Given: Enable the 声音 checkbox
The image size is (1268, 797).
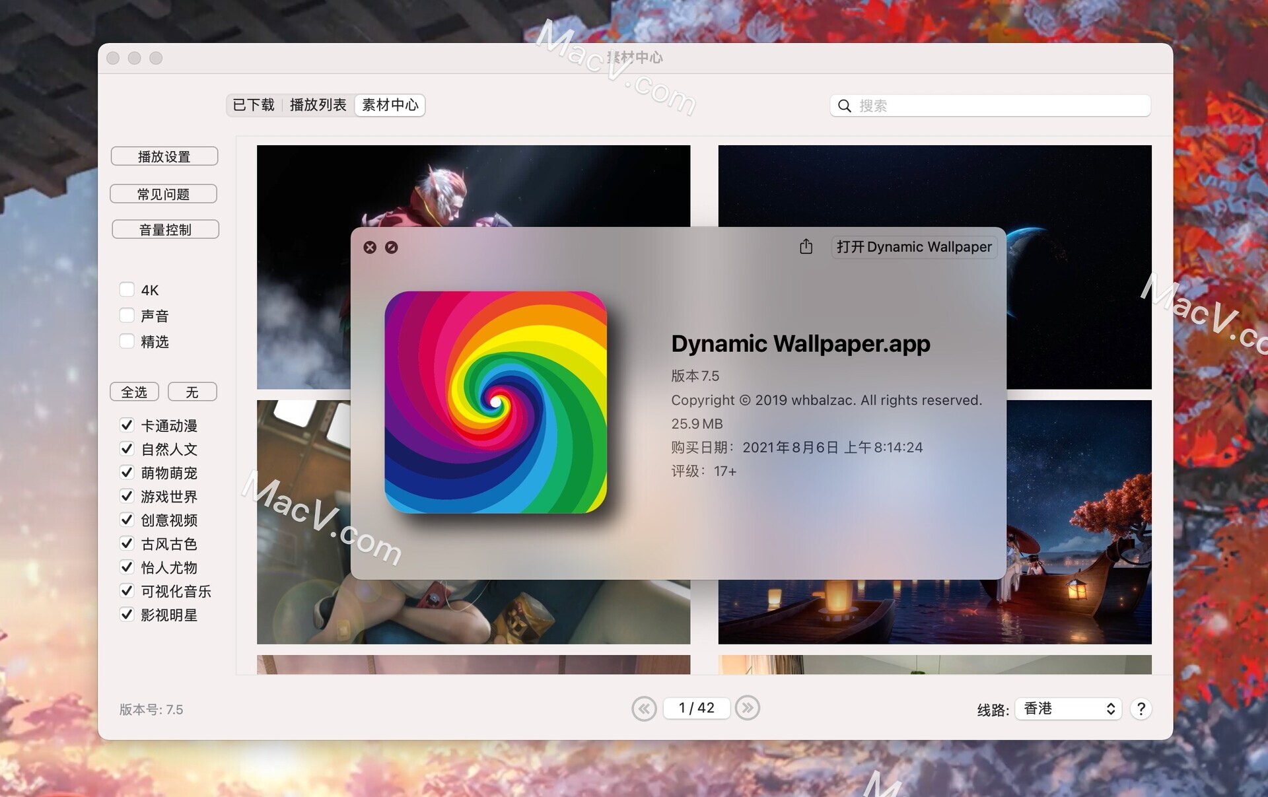Looking at the screenshot, I should (x=126, y=315).
